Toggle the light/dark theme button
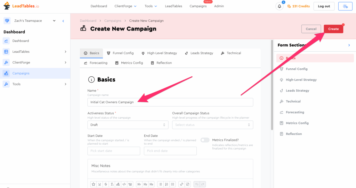Image resolution: width=356 pixels, height=188 pixels. [345, 6]
